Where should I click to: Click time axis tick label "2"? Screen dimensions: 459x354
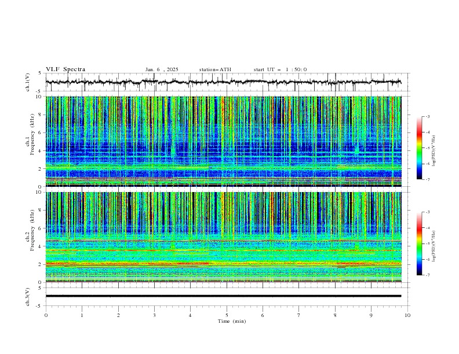118,315
